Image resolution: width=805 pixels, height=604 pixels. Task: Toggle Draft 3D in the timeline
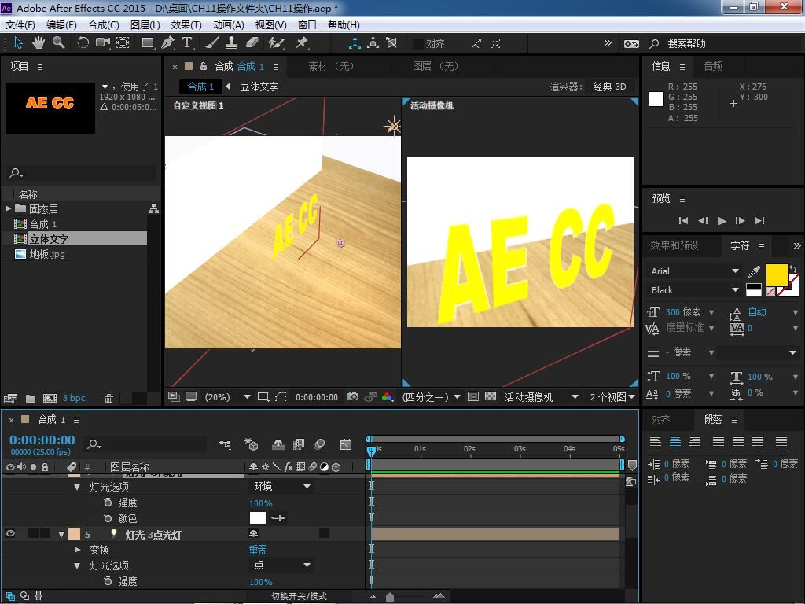coord(251,444)
